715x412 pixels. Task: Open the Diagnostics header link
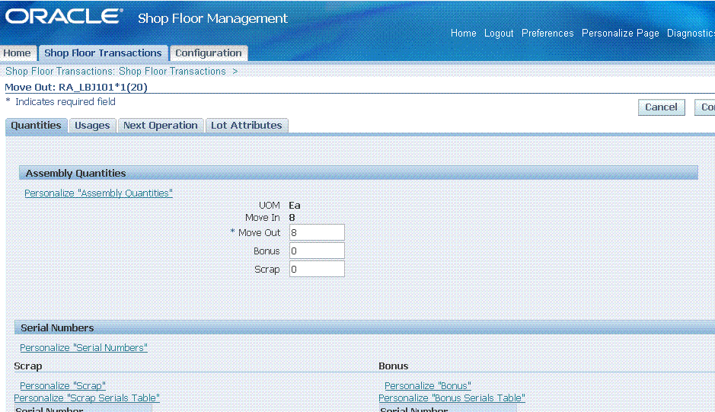click(691, 34)
